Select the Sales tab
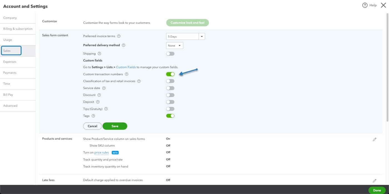The width and height of the screenshot is (389, 194). pos(18,51)
